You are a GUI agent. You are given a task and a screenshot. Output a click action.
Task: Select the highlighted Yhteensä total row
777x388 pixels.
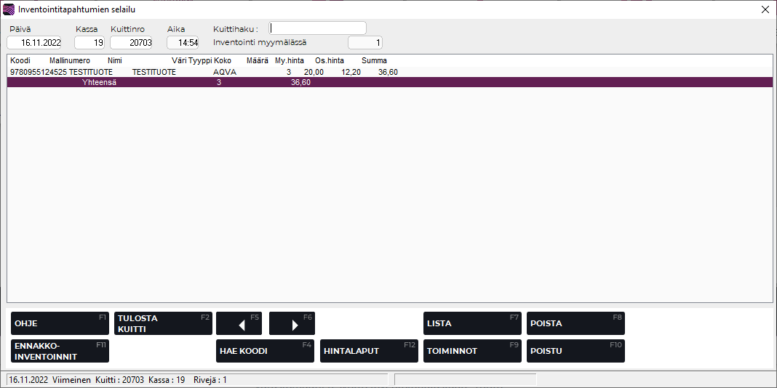tap(204, 83)
